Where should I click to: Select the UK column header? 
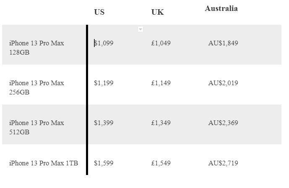157,12
